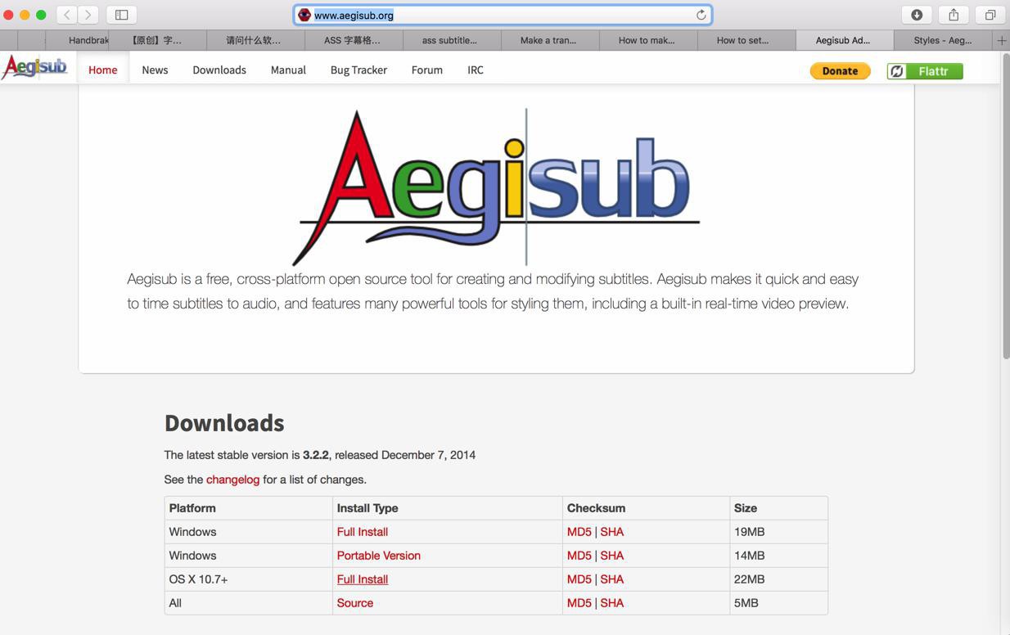Click the site favicon in the address bar
This screenshot has width=1010, height=635.
[304, 15]
